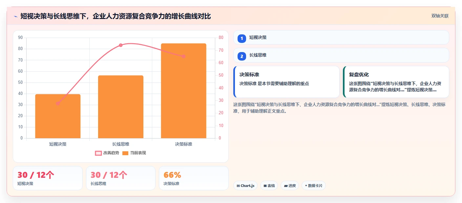The width and height of the screenshot is (462, 203).
Task: Click the left axis value 90
Action: pyautogui.click(x=20, y=38)
